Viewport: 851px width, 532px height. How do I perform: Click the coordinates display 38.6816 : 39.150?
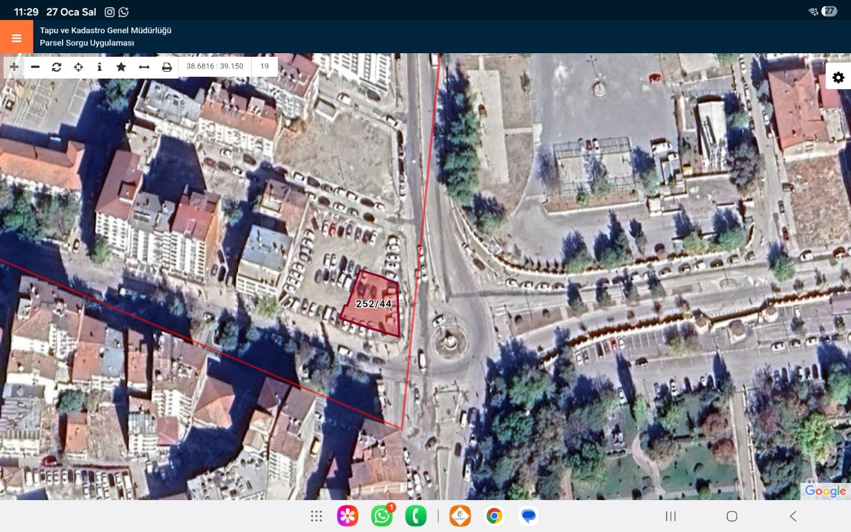tap(215, 66)
